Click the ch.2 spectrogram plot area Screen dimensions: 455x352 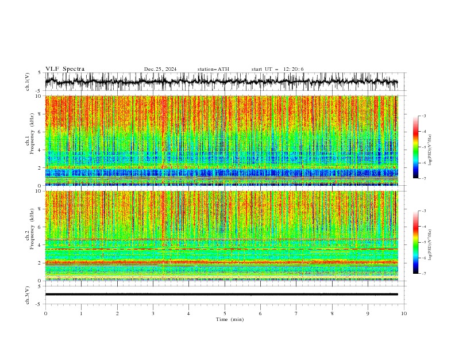coord(221,236)
